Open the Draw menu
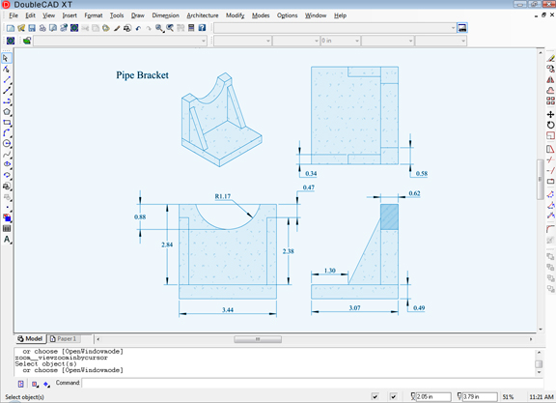Viewport: 556px width, 403px height. point(138,15)
